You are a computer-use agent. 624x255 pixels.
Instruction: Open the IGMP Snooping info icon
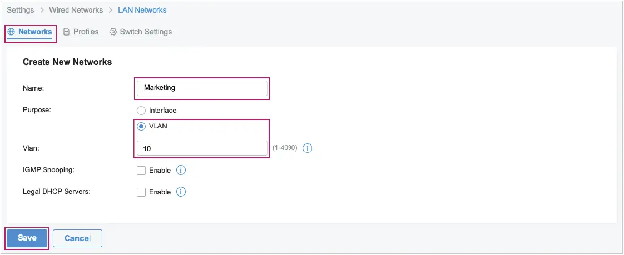click(181, 170)
